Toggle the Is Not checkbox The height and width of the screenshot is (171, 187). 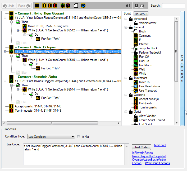click(x=78, y=137)
